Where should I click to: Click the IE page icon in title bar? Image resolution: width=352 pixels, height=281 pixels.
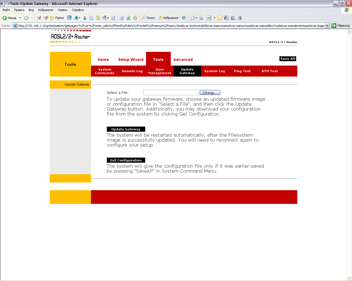[x=3, y=3]
